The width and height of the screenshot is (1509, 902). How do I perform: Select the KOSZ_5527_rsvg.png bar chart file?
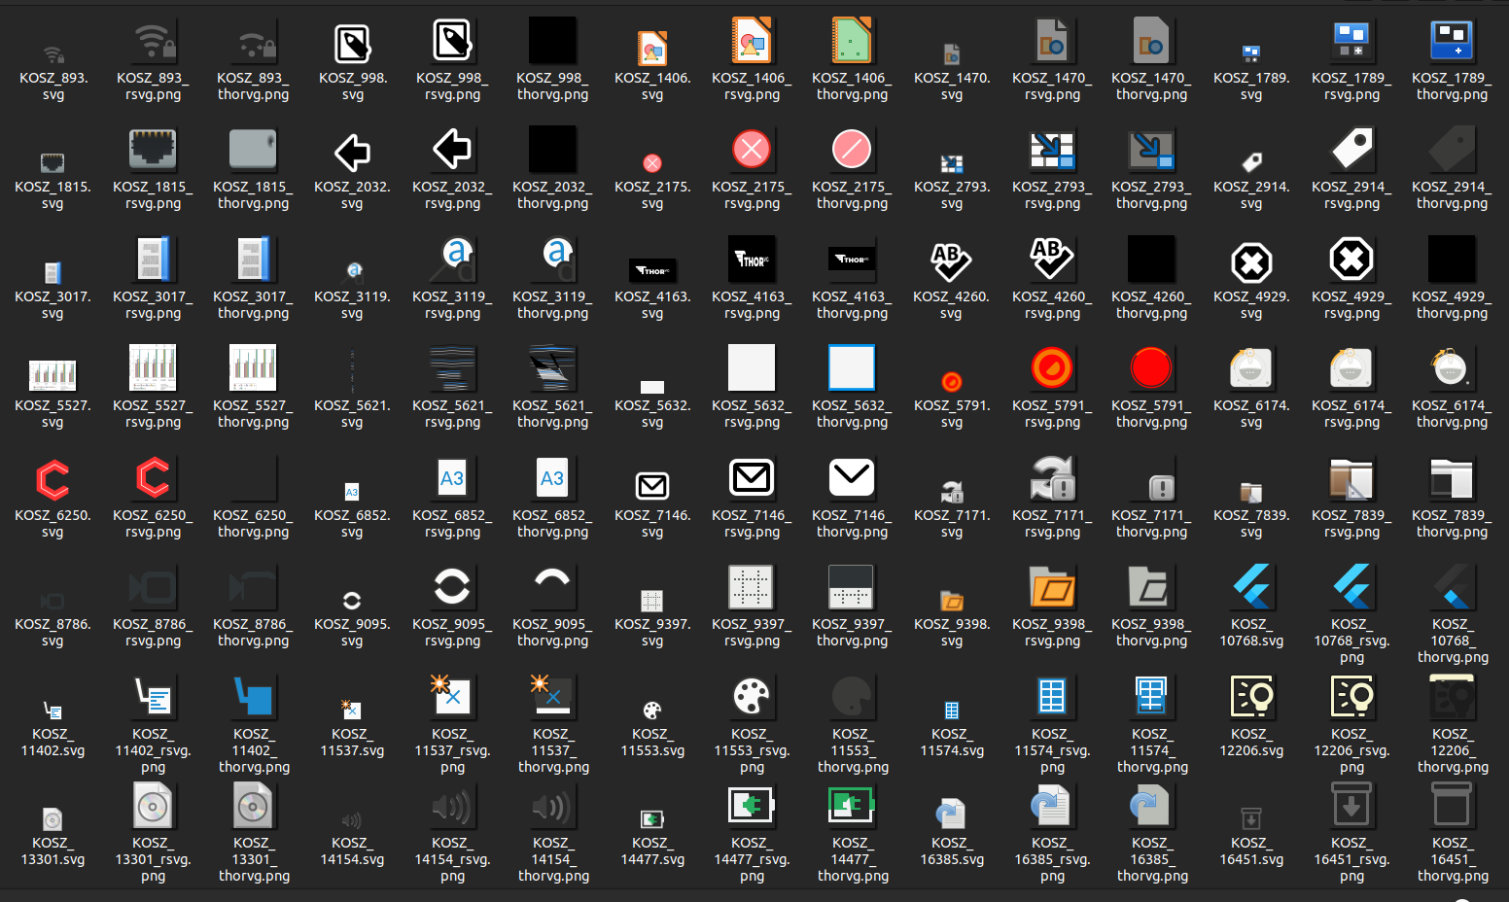(153, 368)
